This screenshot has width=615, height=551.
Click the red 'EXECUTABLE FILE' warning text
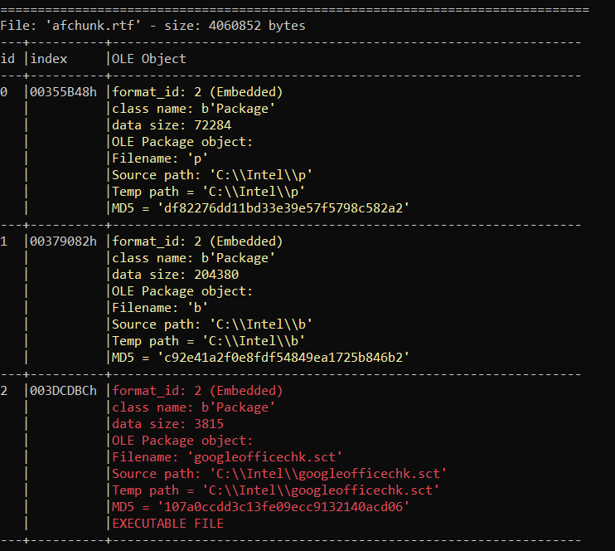pyautogui.click(x=168, y=524)
